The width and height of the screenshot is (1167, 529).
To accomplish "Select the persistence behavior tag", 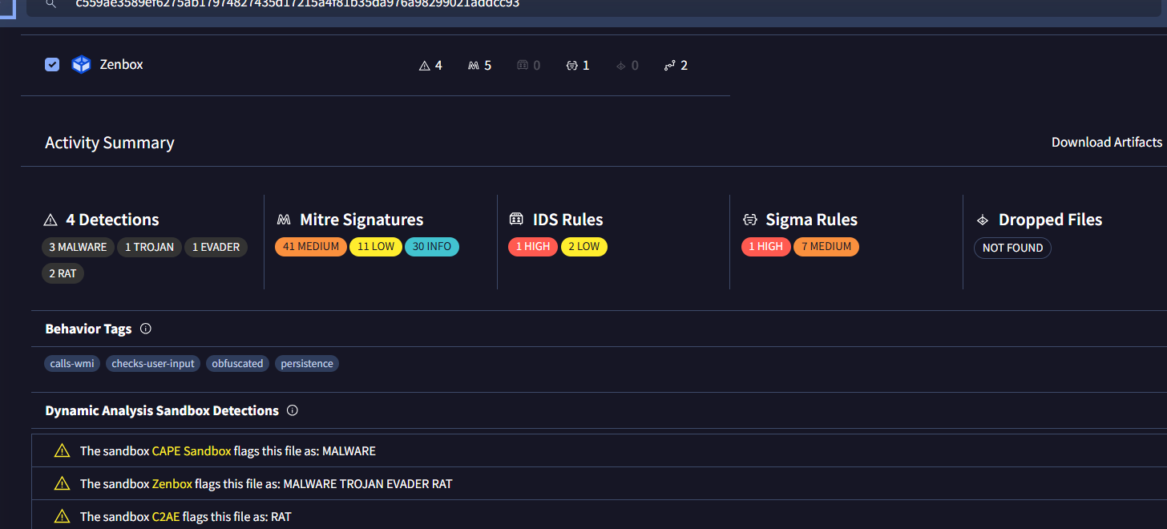I will [x=307, y=363].
